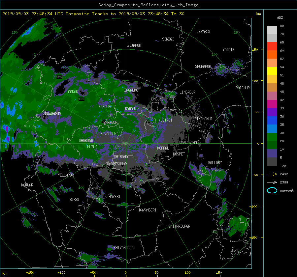Click the NAVALGUND city label
Image resolution: width=297 pixels, height=277 pixels.
coord(109,134)
